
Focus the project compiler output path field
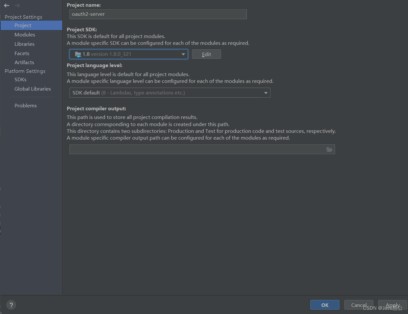[197, 149]
